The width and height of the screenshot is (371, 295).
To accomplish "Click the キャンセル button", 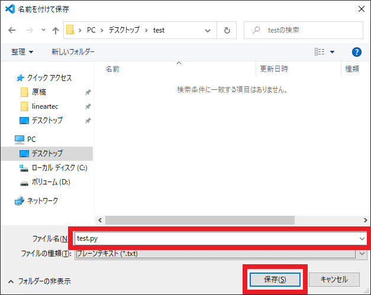I will pos(334,279).
